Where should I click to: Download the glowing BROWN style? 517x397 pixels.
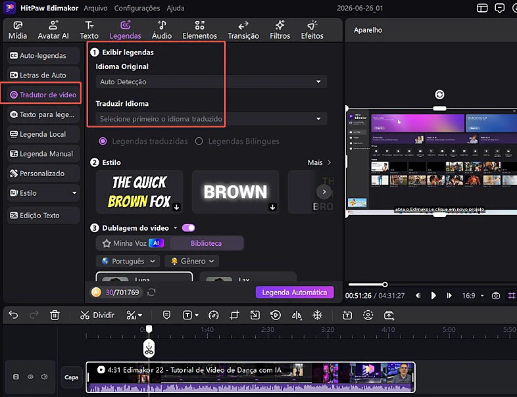pyautogui.click(x=272, y=207)
